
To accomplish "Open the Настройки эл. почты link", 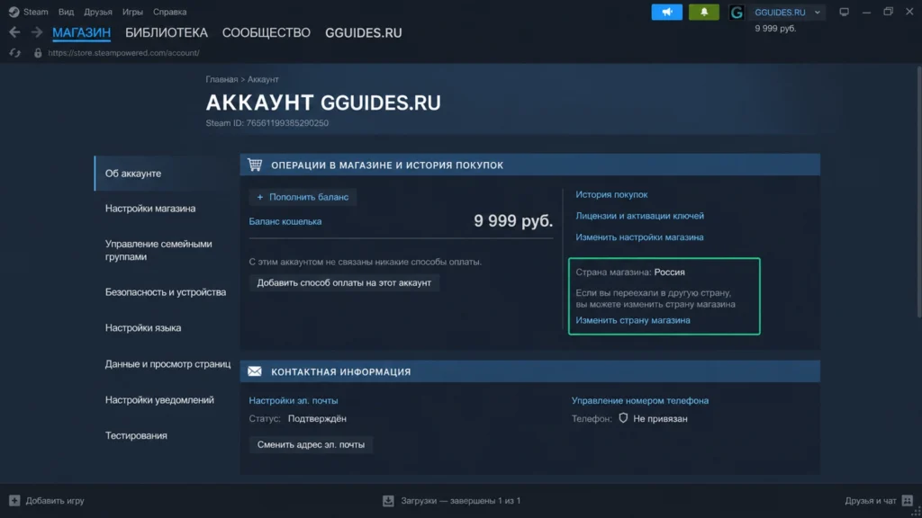I will [294, 400].
